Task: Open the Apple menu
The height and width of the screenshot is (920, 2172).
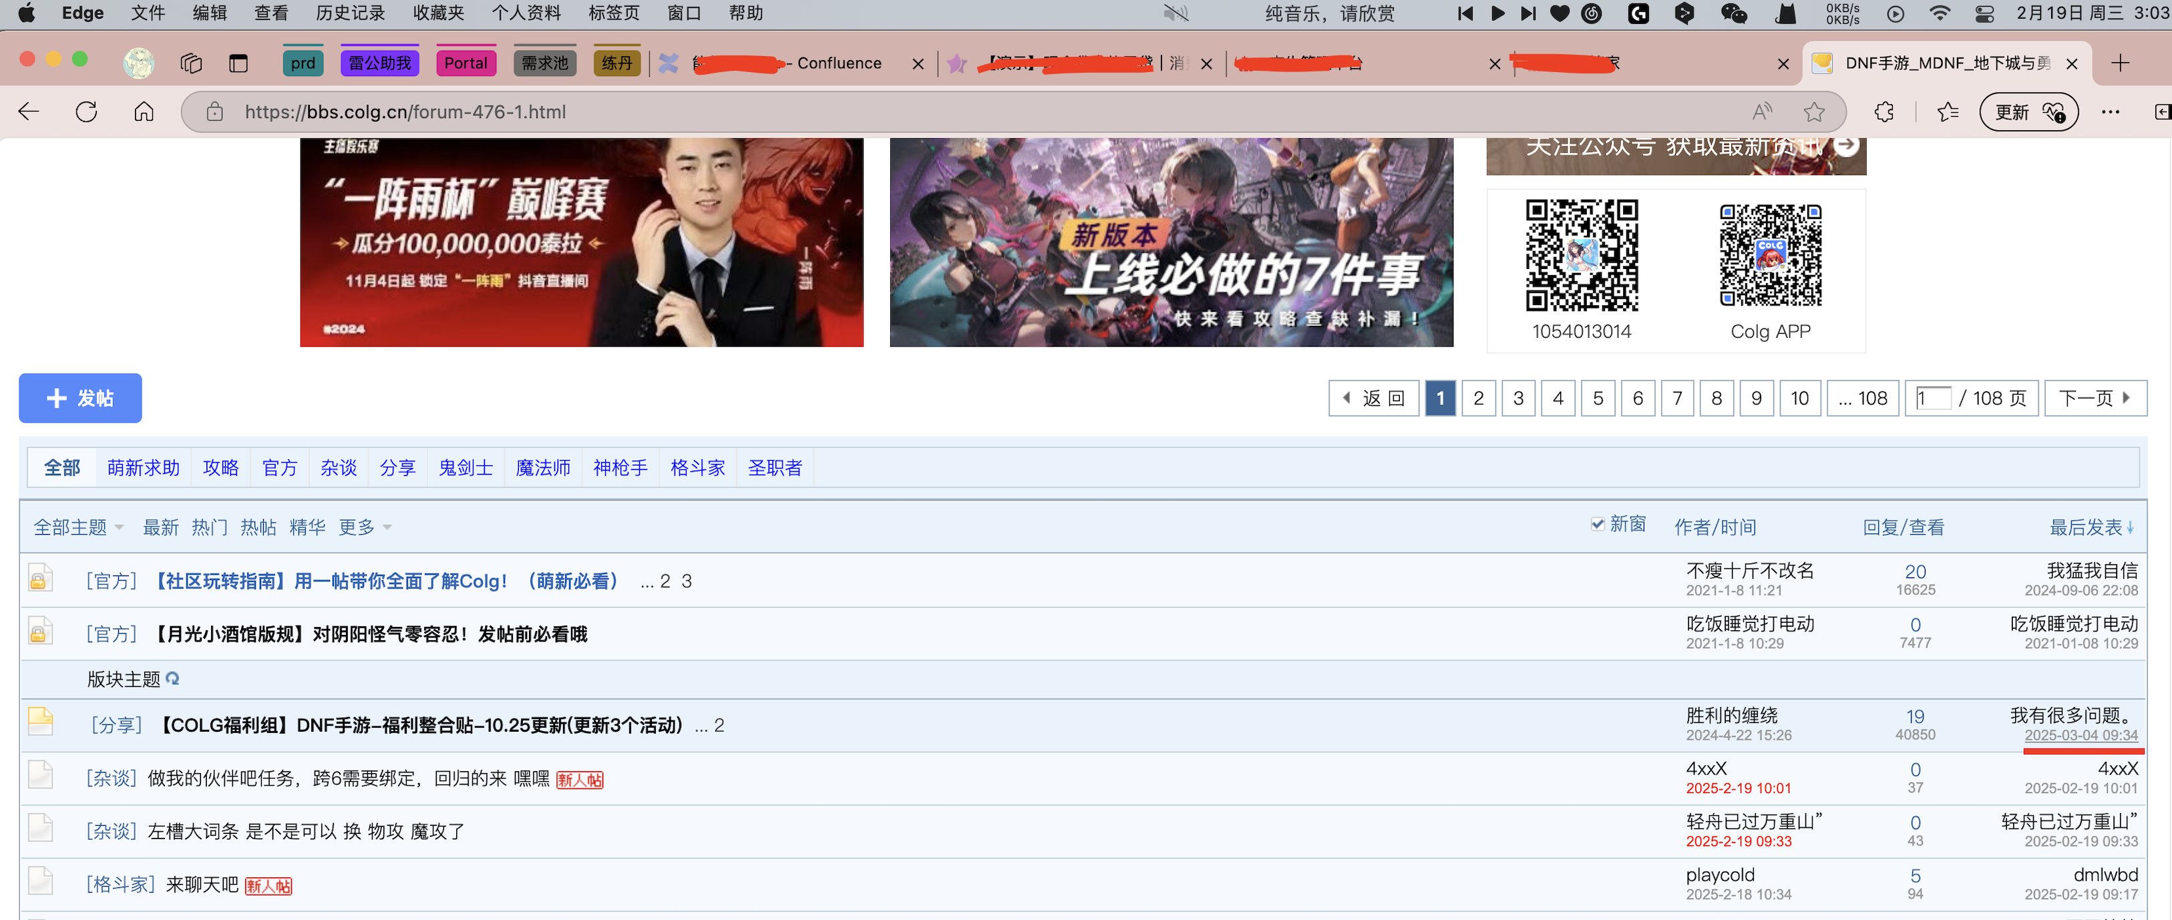Action: [x=27, y=13]
